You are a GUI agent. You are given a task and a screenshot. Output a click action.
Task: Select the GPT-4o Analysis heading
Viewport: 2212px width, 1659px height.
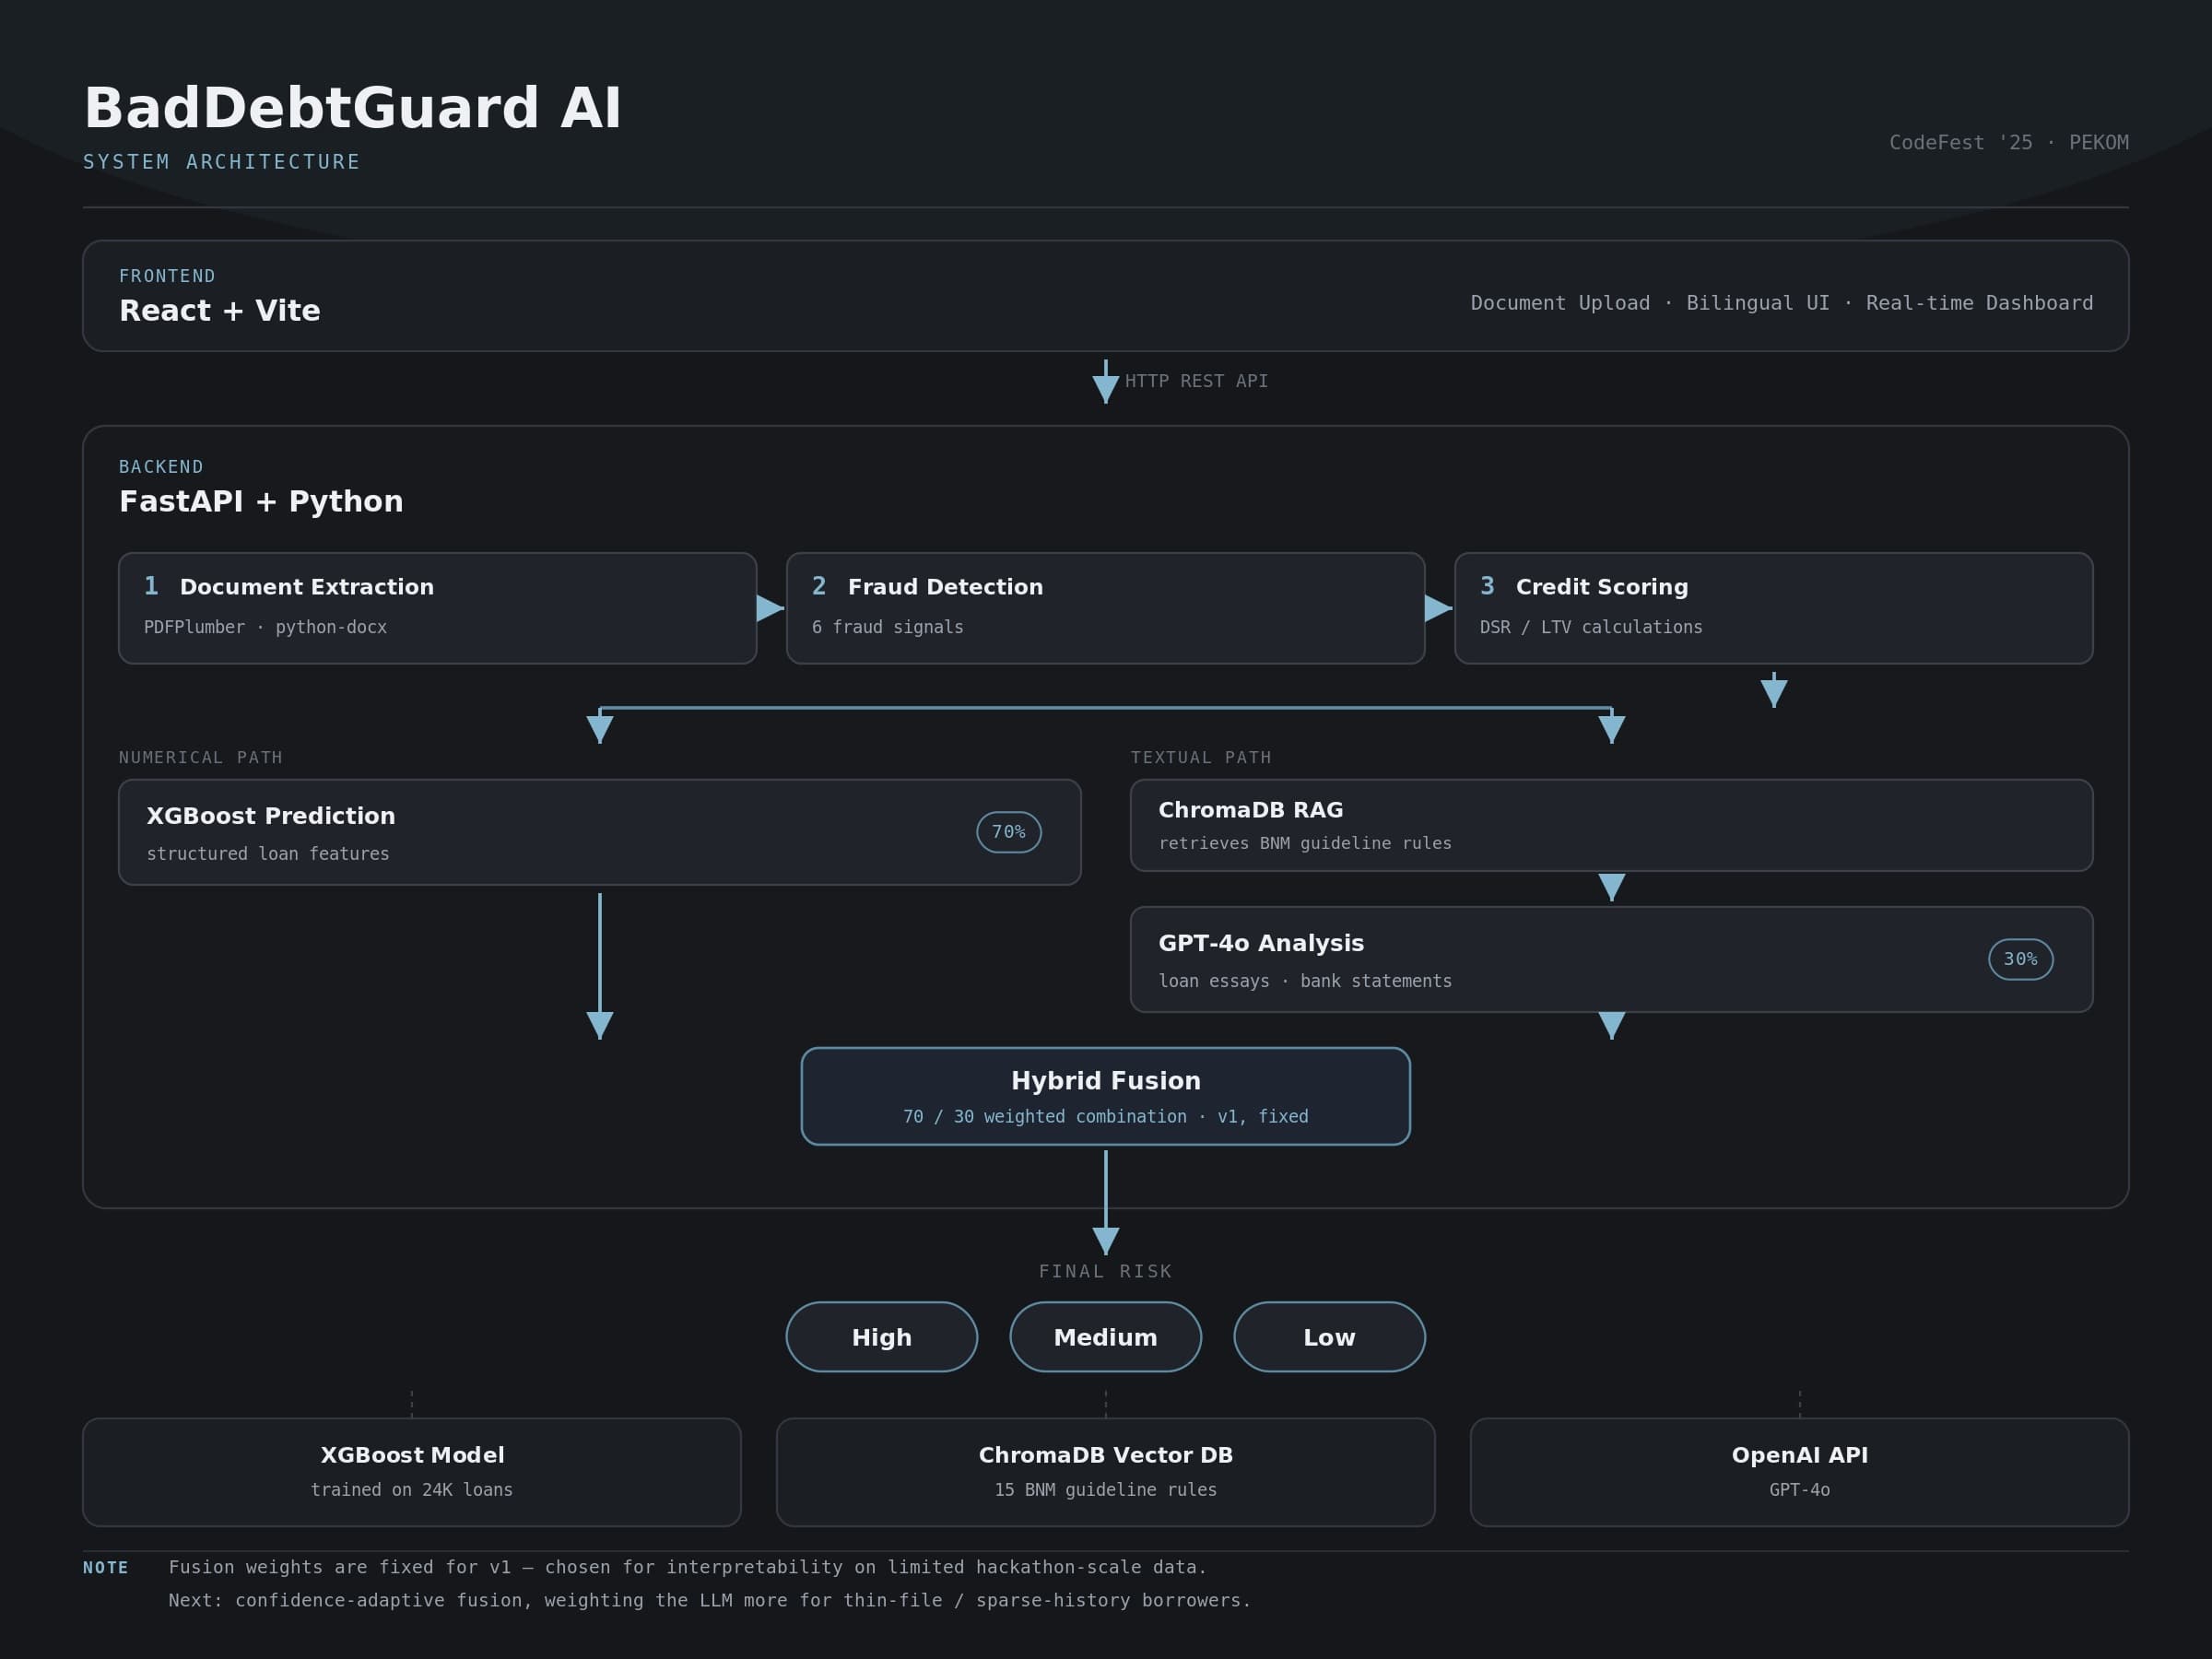pyautogui.click(x=1261, y=943)
